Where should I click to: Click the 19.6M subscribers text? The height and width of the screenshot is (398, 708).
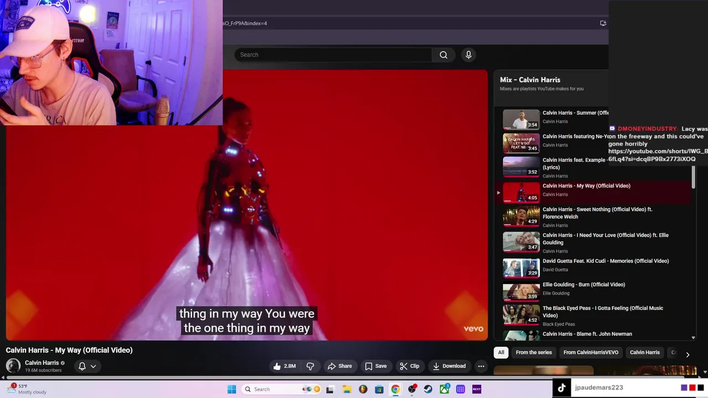pyautogui.click(x=43, y=370)
